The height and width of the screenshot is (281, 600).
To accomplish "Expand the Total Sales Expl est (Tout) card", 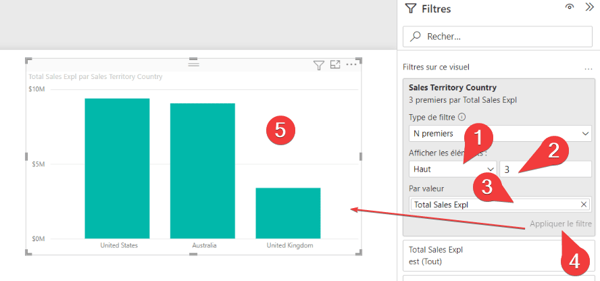I will tap(499, 256).
